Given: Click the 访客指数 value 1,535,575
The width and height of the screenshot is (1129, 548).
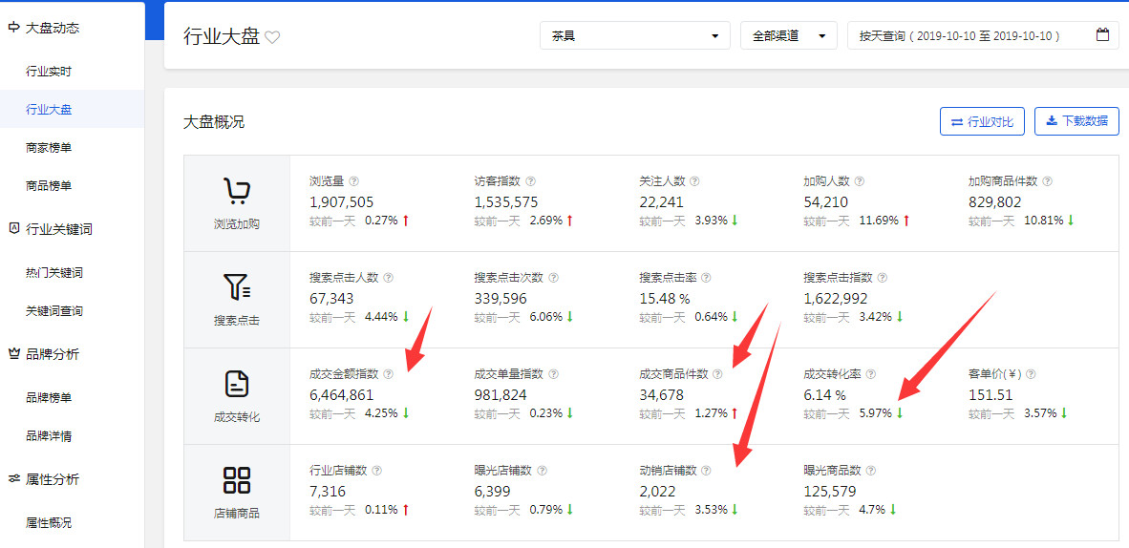Looking at the screenshot, I should tap(506, 202).
